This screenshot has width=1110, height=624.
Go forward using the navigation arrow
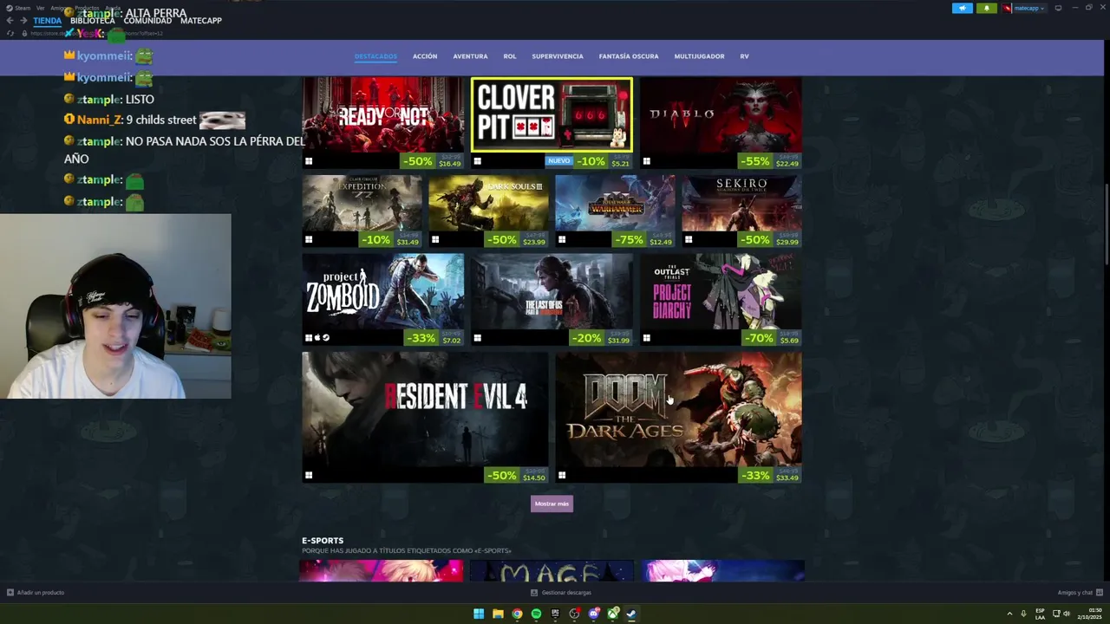pyautogui.click(x=23, y=21)
